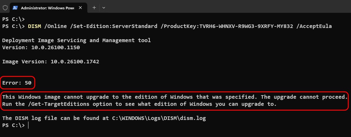Screen dimensions: 351x137
Task: Click the last PS C:\> prompt cursor
Action: [x=28, y=125]
